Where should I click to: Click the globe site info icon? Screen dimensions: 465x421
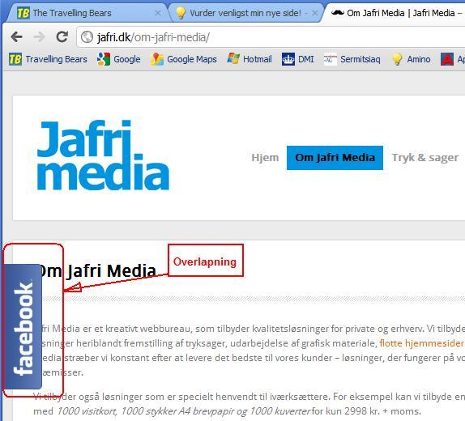[x=87, y=37]
